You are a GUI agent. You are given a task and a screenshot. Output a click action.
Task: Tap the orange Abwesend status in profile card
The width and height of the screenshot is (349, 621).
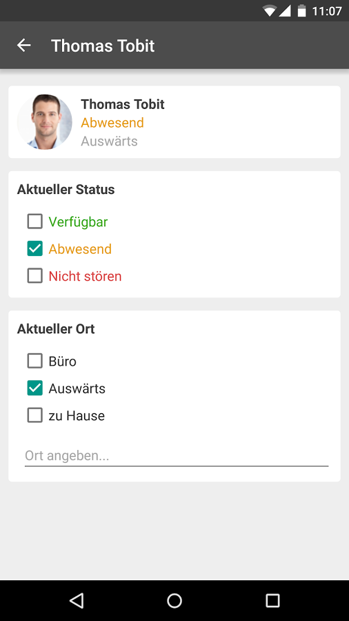tap(112, 123)
